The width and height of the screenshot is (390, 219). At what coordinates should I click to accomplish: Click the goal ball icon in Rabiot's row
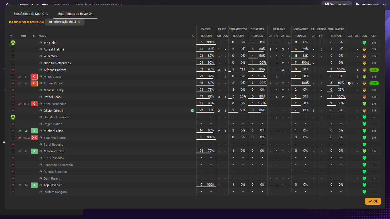click(x=349, y=83)
